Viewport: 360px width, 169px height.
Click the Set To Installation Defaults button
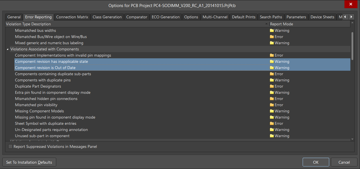click(29, 162)
